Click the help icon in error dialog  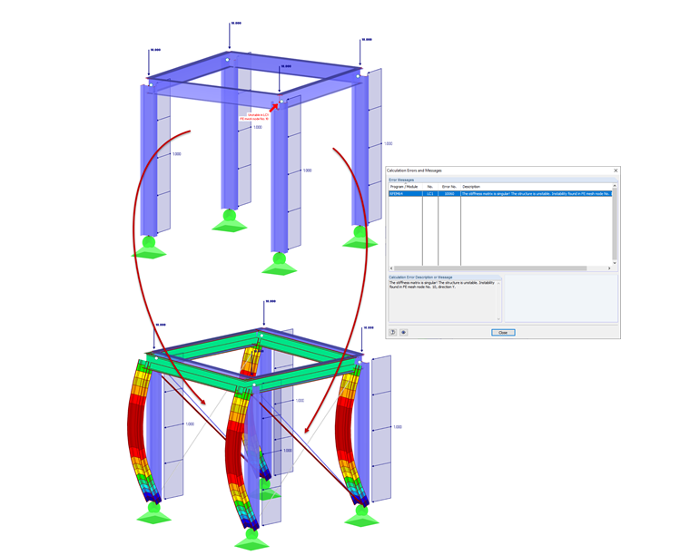point(393,333)
